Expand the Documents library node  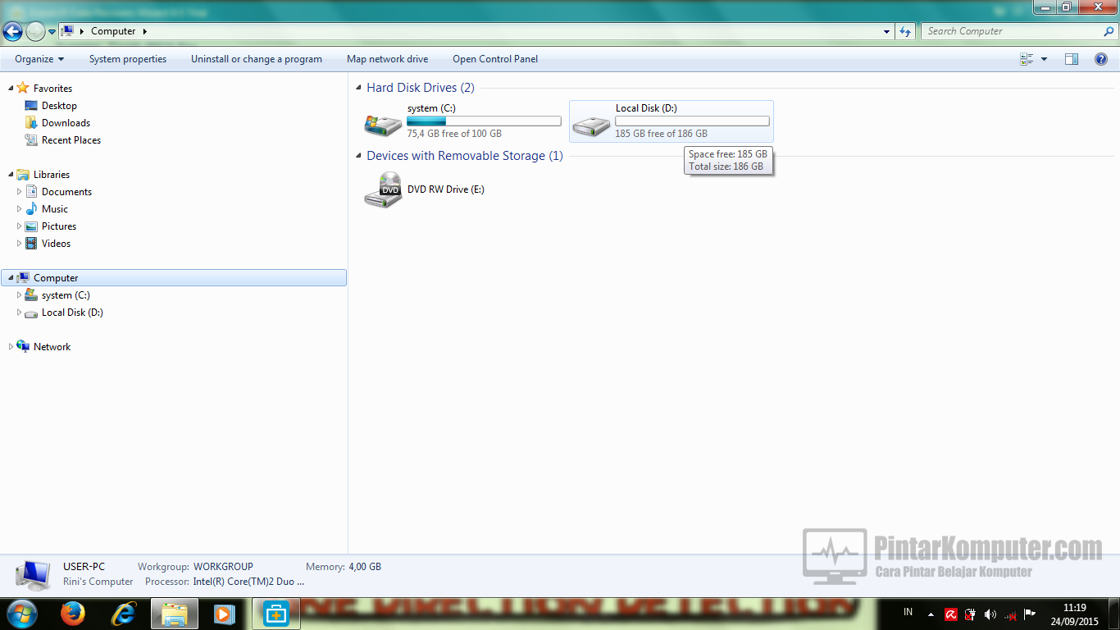19,191
